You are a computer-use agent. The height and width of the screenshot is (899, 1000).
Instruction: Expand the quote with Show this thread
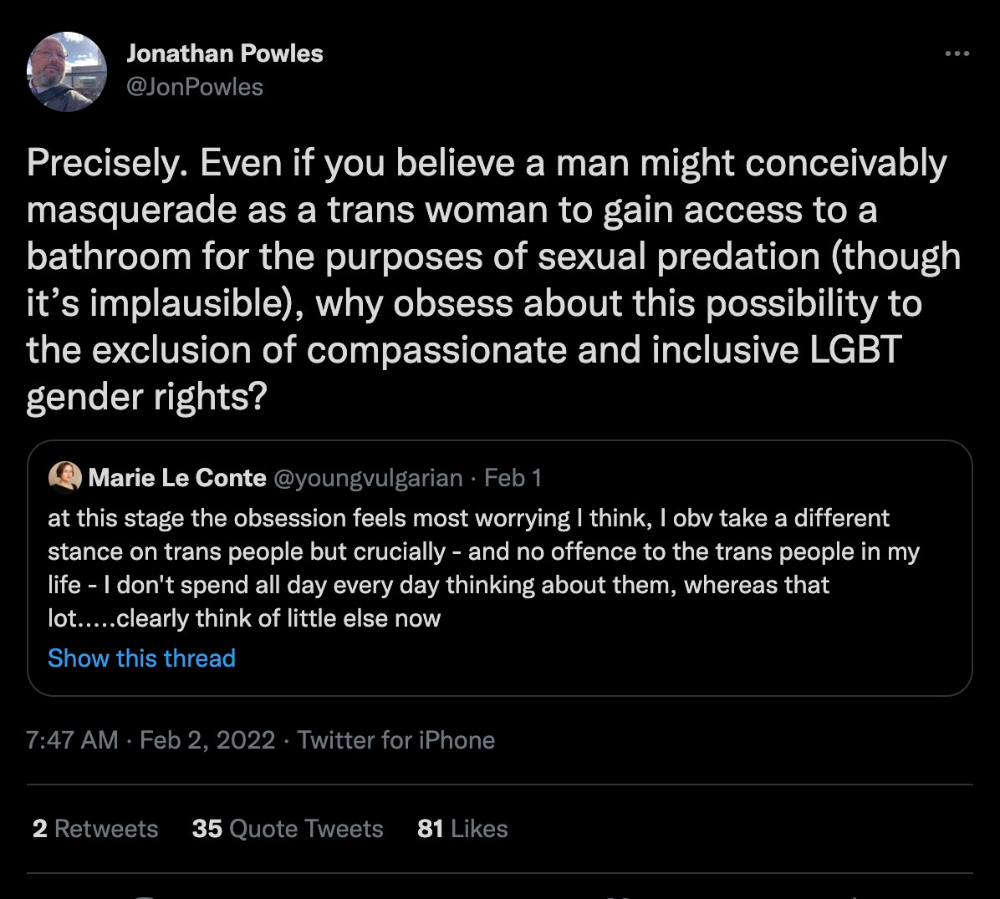click(x=141, y=658)
